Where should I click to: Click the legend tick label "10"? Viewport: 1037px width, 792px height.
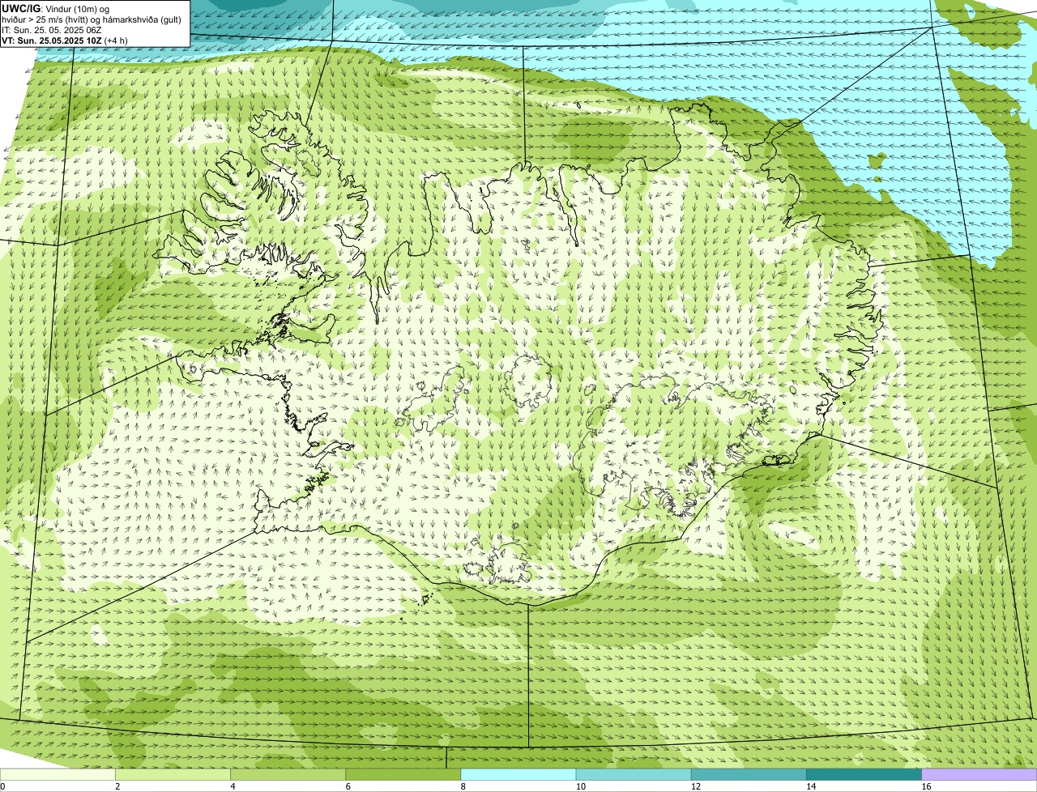click(580, 786)
